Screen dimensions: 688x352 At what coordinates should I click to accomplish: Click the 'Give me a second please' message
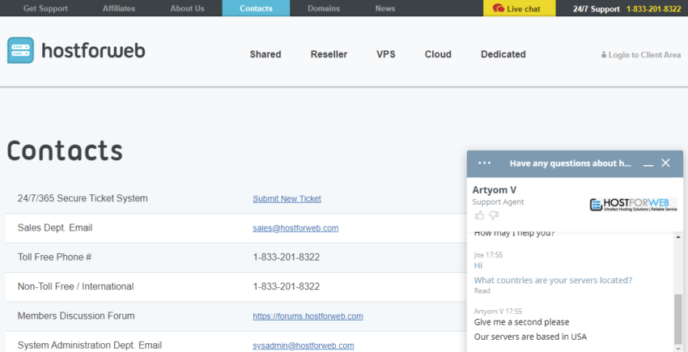click(x=522, y=322)
